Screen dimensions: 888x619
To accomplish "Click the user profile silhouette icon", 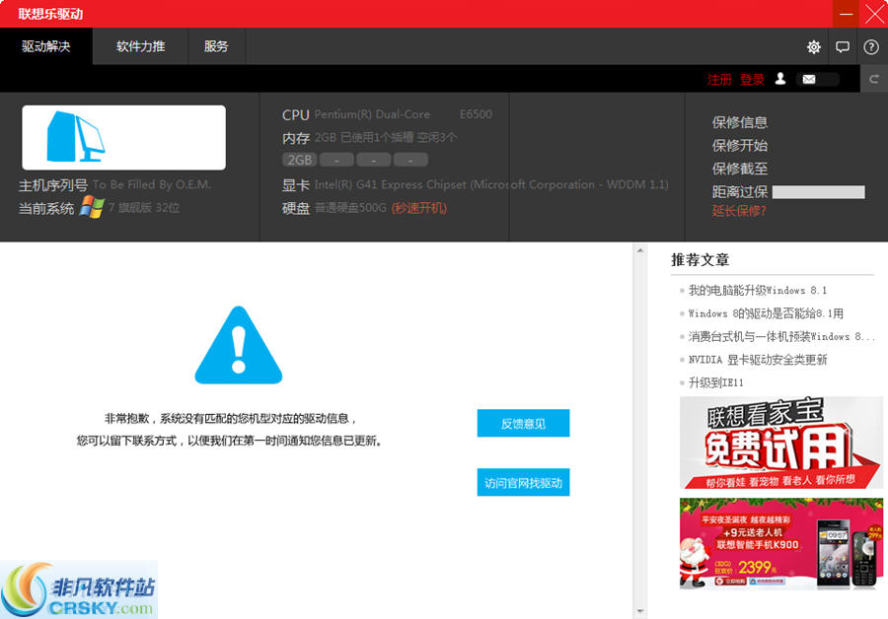I will click(779, 79).
